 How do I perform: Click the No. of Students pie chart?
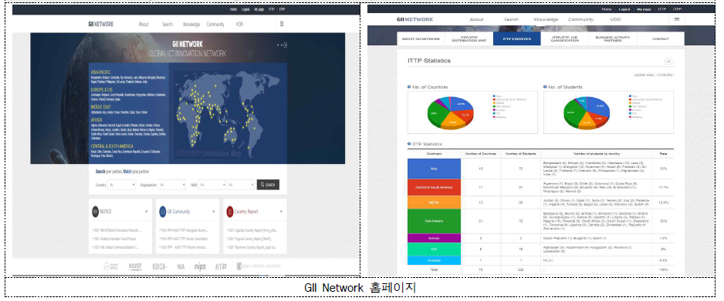[587, 112]
